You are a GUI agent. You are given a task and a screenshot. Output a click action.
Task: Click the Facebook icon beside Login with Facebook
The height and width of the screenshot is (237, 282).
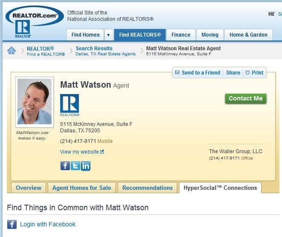click(x=12, y=224)
